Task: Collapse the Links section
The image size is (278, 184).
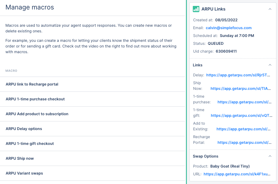Action: pyautogui.click(x=270, y=65)
